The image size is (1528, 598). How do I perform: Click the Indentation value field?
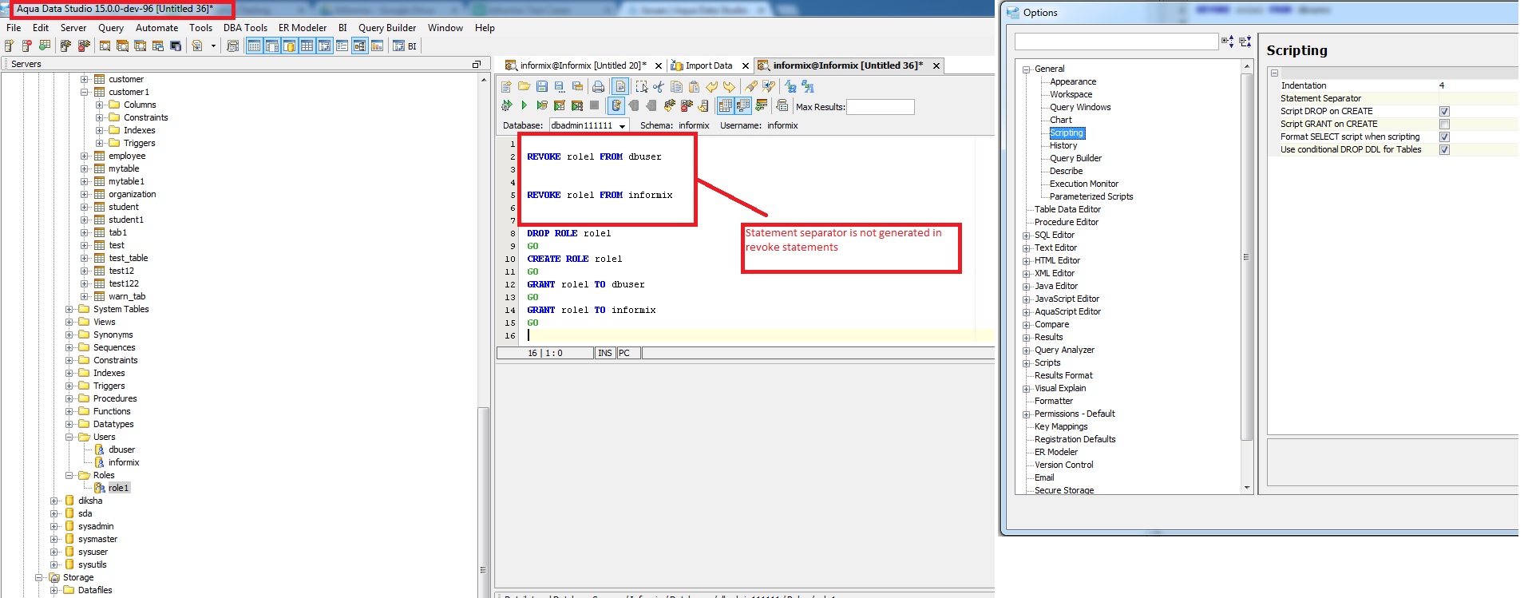(1477, 85)
